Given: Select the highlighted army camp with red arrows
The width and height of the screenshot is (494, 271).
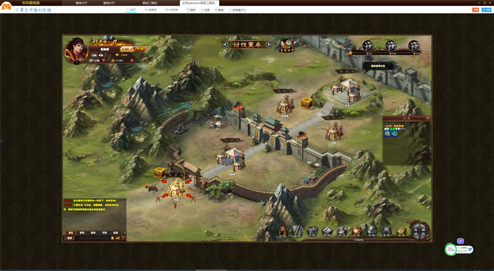Looking at the screenshot, I should pos(175,189).
